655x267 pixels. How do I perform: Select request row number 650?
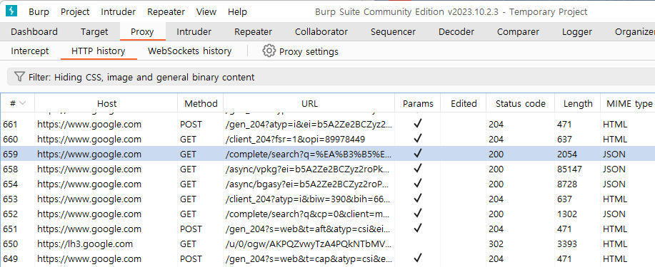(x=327, y=244)
